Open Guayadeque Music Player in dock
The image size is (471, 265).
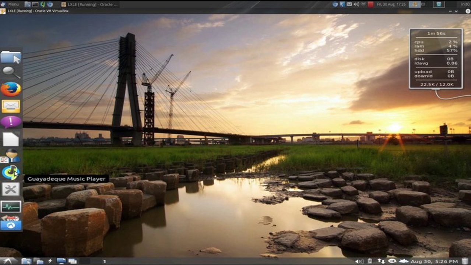[11, 172]
